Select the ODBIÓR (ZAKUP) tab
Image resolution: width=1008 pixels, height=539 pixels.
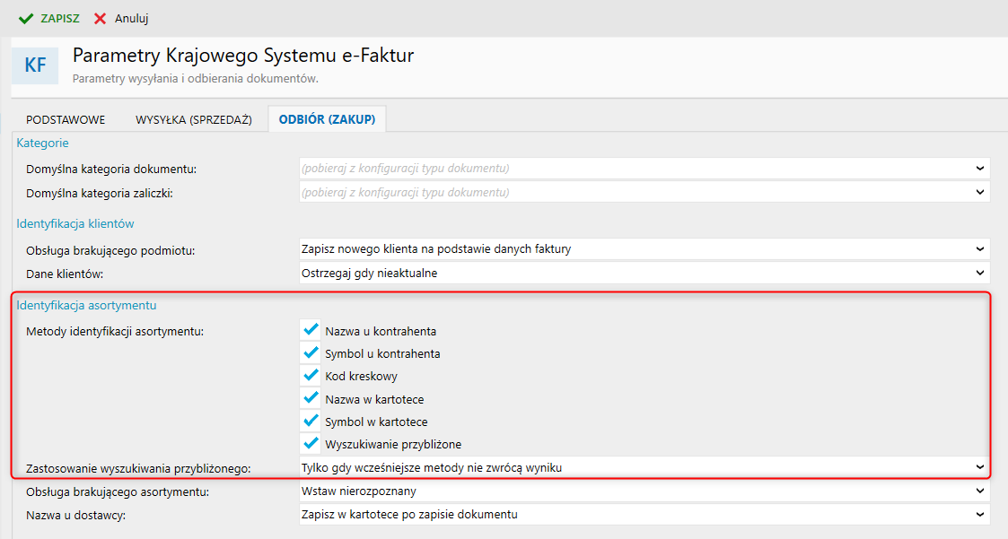click(x=327, y=119)
